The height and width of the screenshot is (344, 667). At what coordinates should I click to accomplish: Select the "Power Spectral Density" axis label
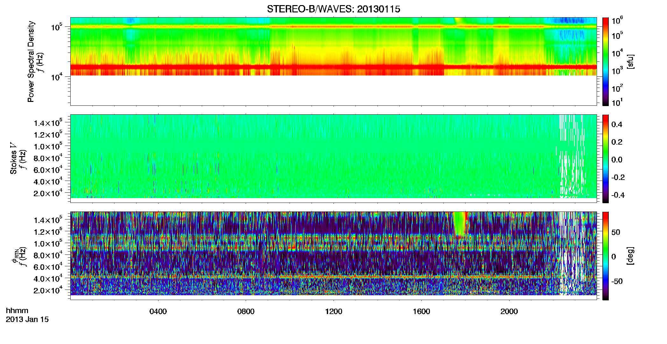pos(31,61)
